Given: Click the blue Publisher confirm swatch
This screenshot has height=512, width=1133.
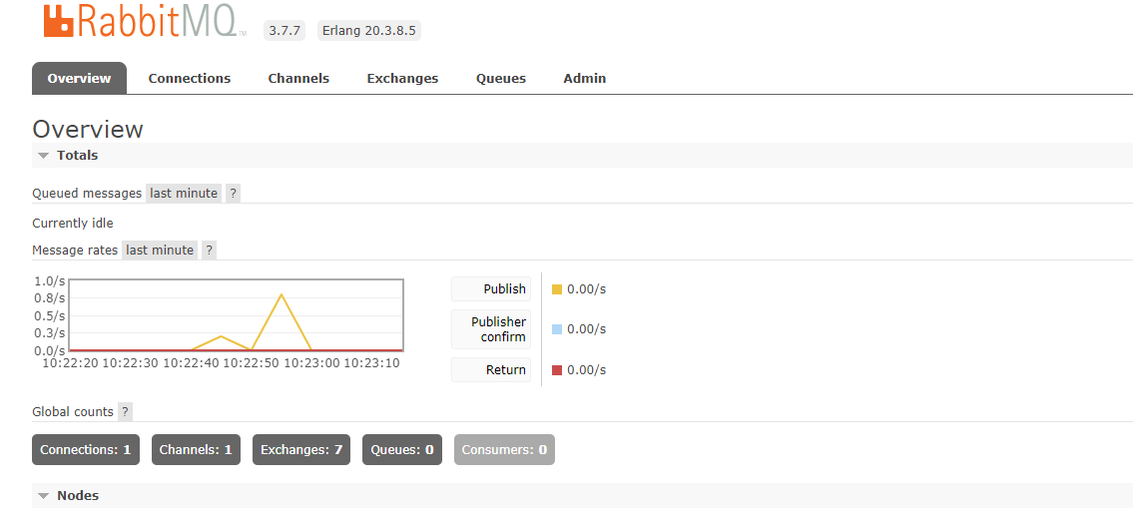Looking at the screenshot, I should click(556, 329).
